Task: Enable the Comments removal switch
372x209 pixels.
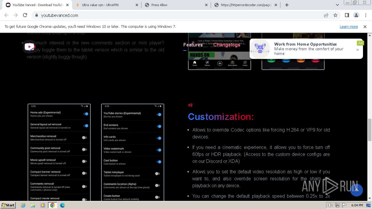Action: pyautogui.click(x=84, y=186)
